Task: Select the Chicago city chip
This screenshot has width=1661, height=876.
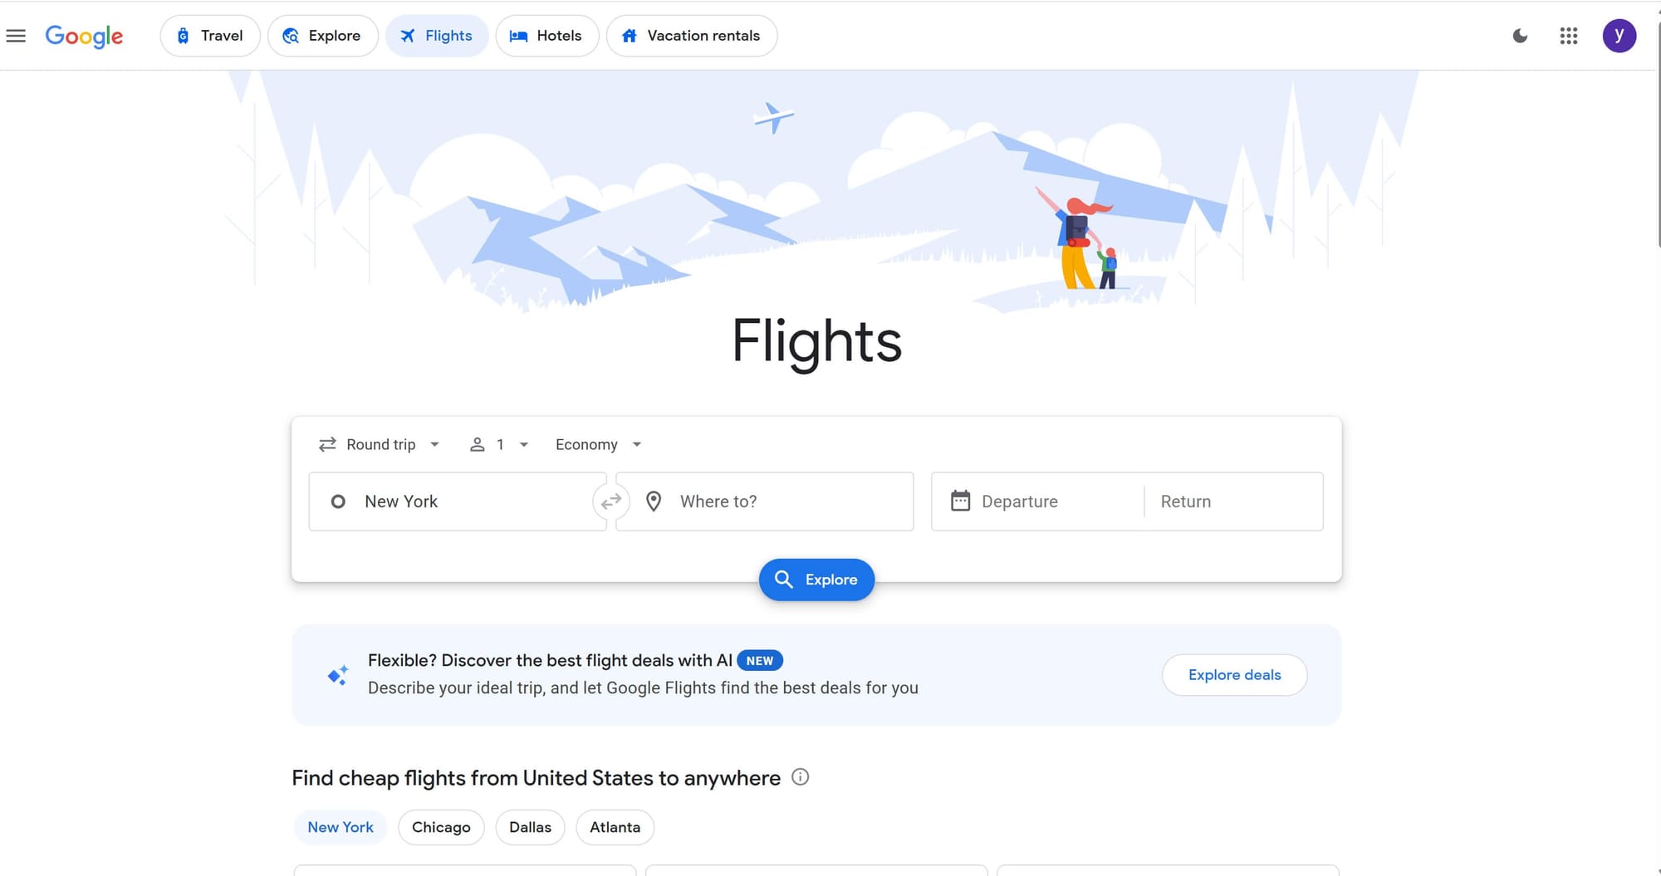Action: [441, 827]
